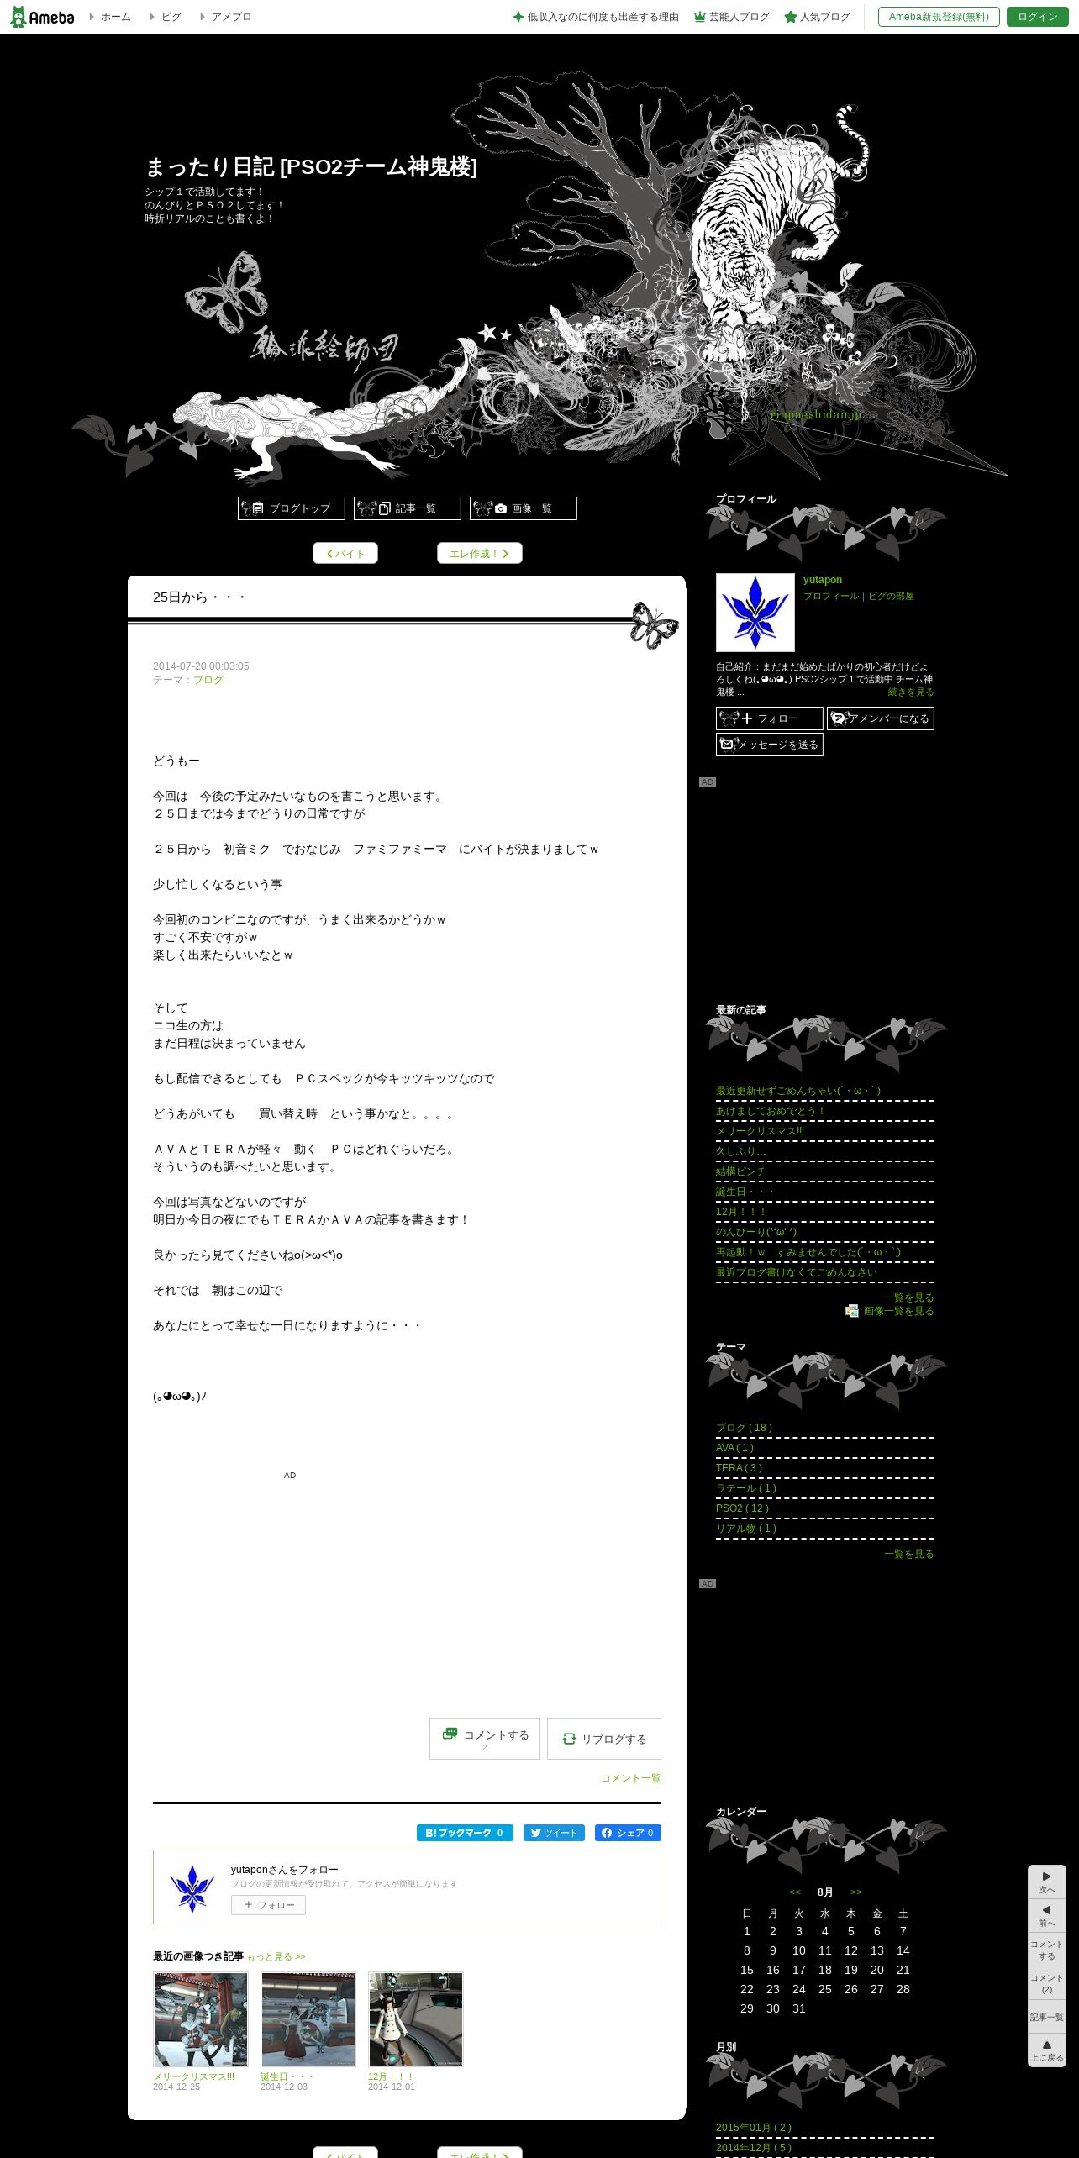The image size is (1079, 2158).
Task: Open the yutapon username link
Action: pos(823,580)
